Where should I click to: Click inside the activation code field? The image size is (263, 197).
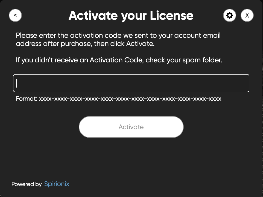point(131,83)
